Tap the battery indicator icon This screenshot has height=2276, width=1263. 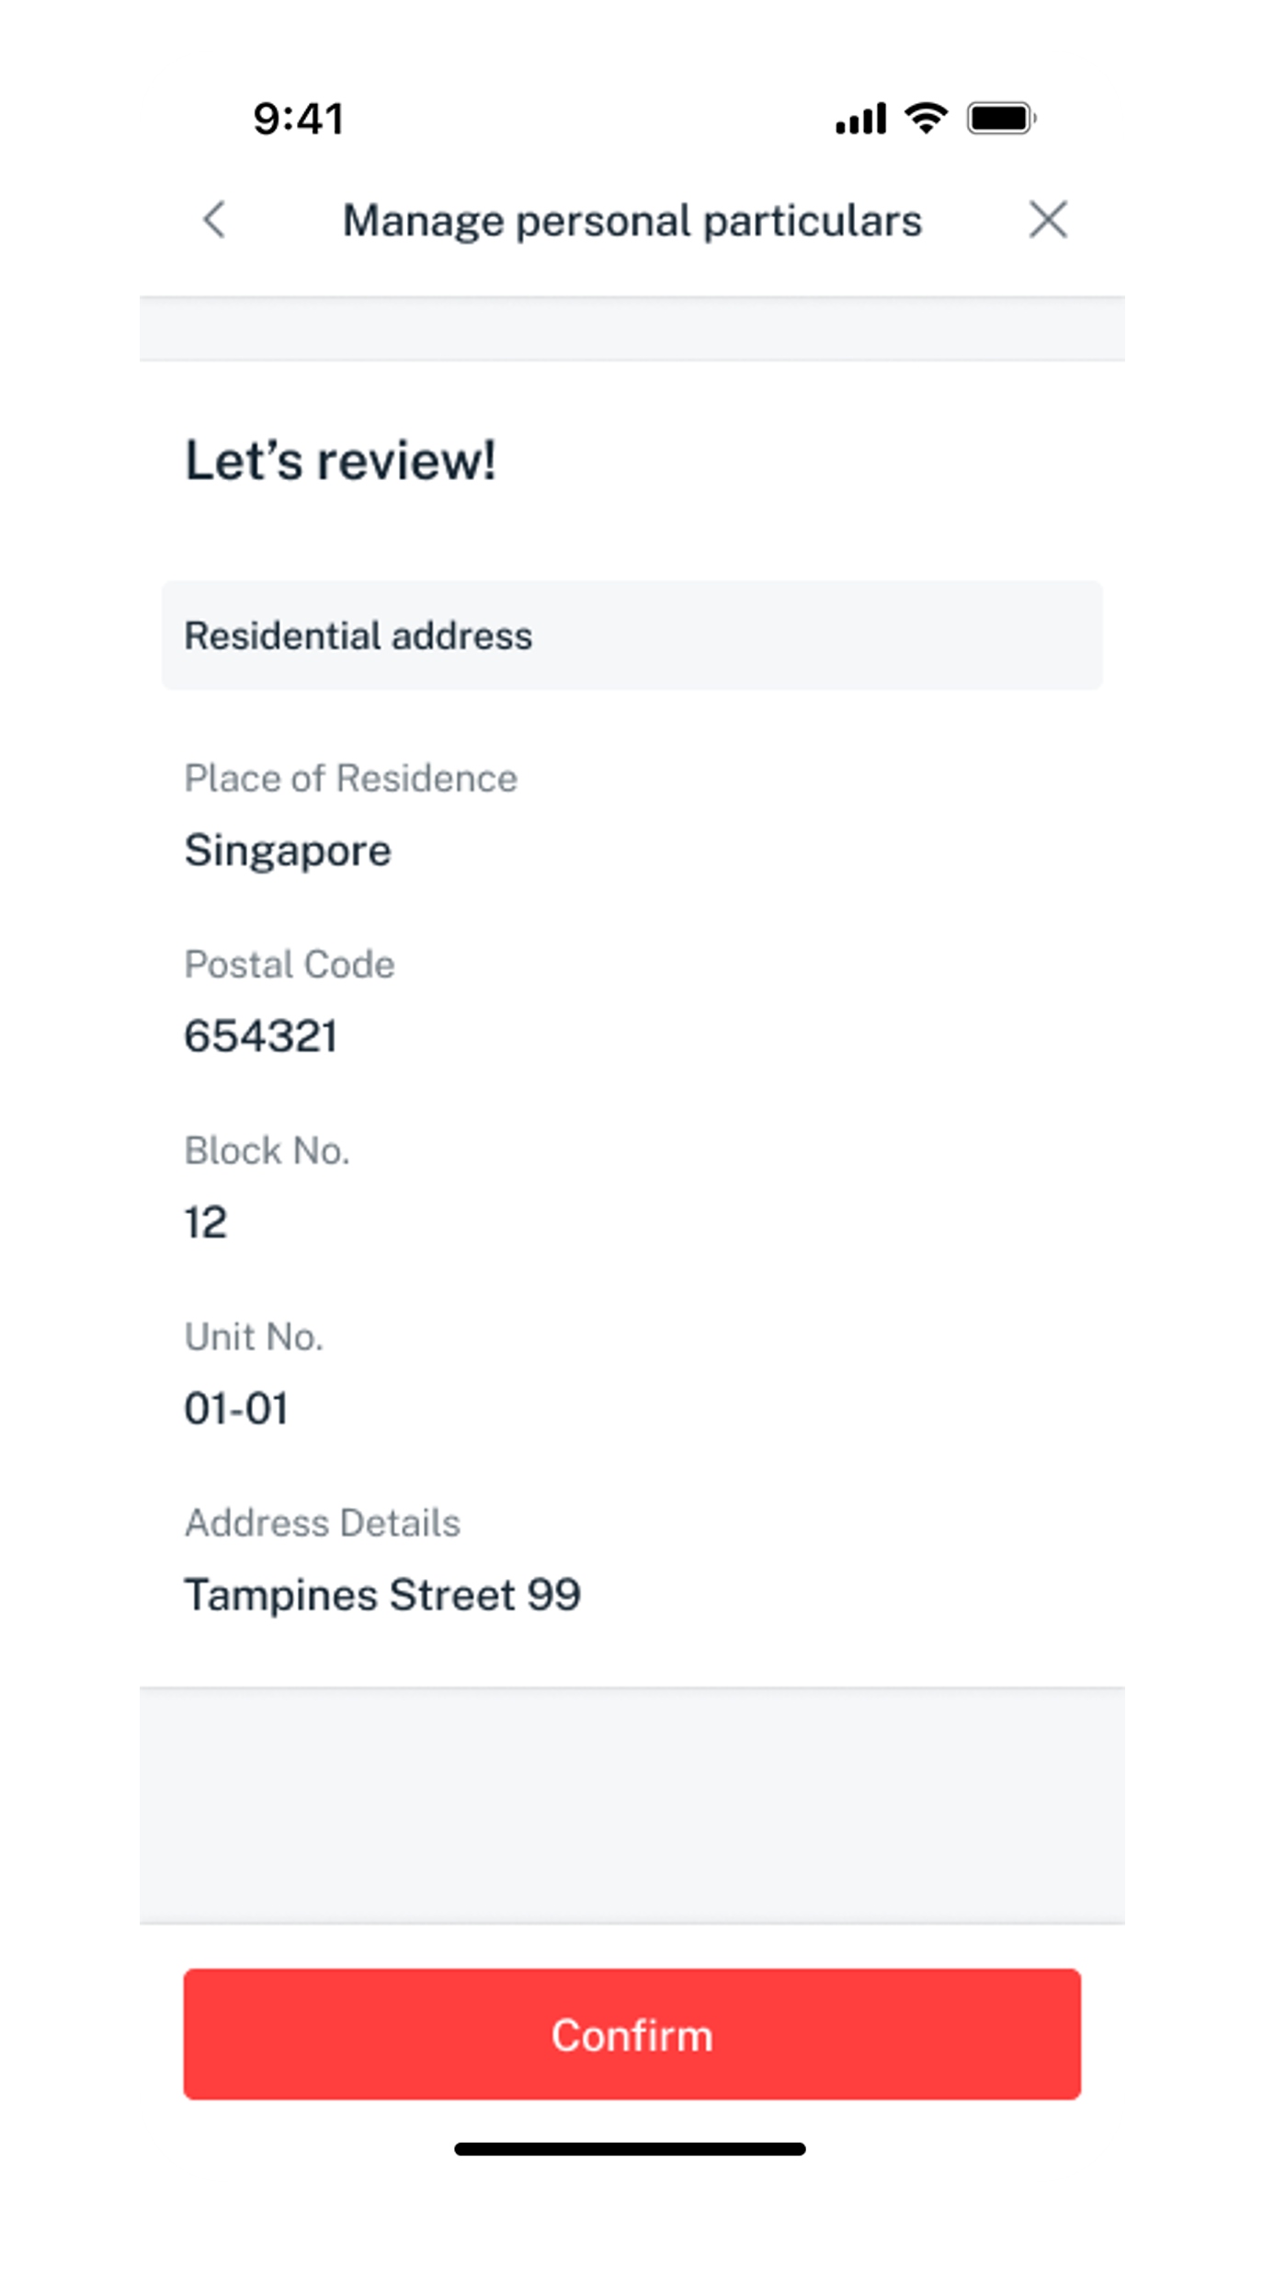pos(1001,119)
